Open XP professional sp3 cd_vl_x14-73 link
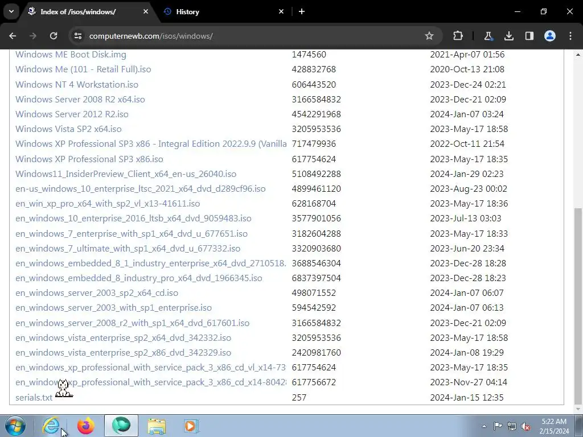This screenshot has width=583, height=437. tap(150, 368)
